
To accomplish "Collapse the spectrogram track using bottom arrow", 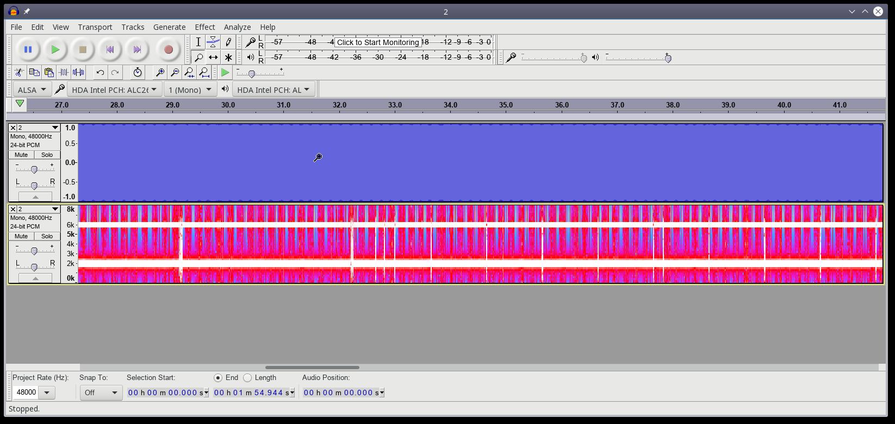I will tap(35, 278).
